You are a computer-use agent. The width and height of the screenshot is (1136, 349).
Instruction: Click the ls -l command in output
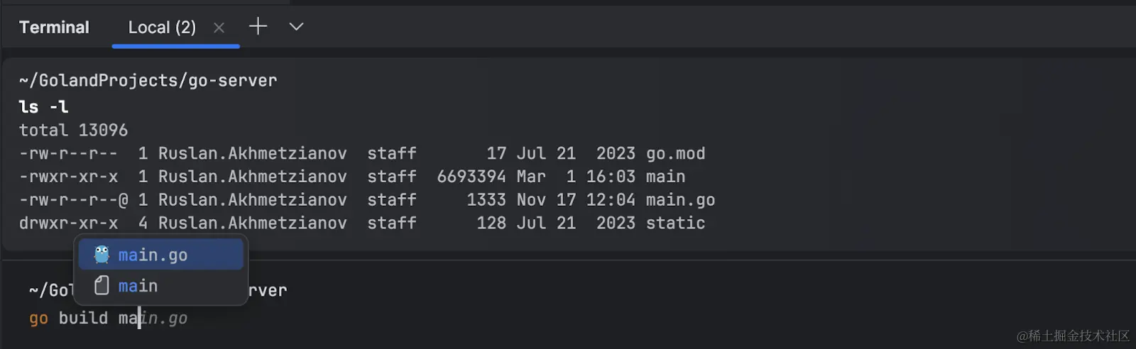click(44, 106)
